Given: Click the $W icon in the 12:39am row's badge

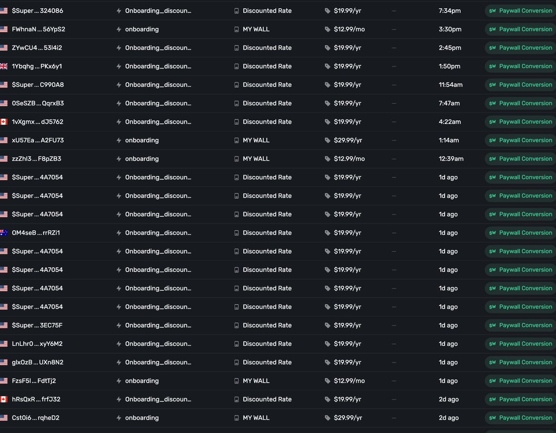Looking at the screenshot, I should click(493, 159).
